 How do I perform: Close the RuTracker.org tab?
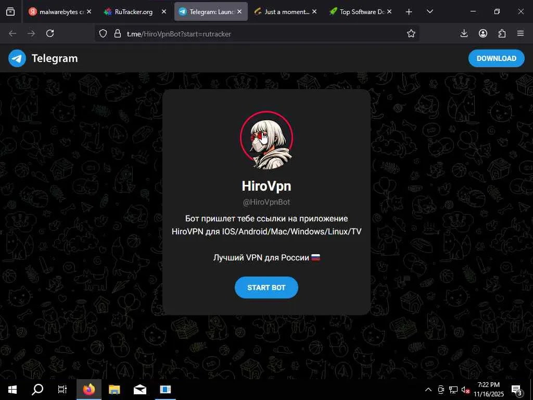click(x=164, y=11)
